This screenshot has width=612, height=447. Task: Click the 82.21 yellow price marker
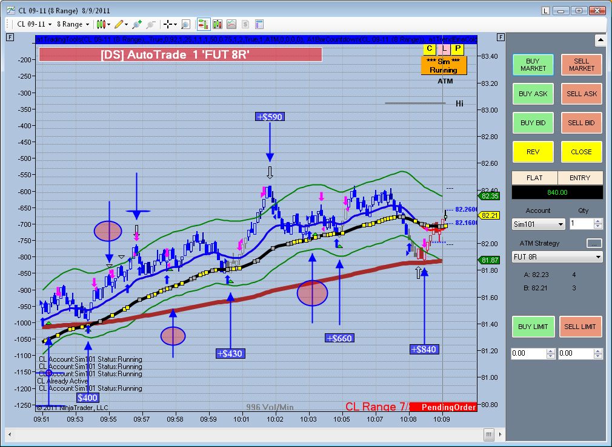point(490,215)
